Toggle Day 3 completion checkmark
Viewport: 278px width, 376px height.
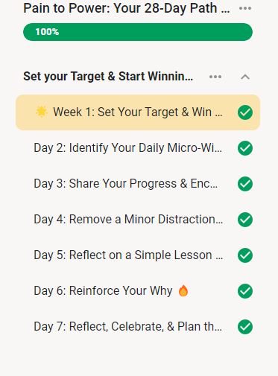point(245,184)
